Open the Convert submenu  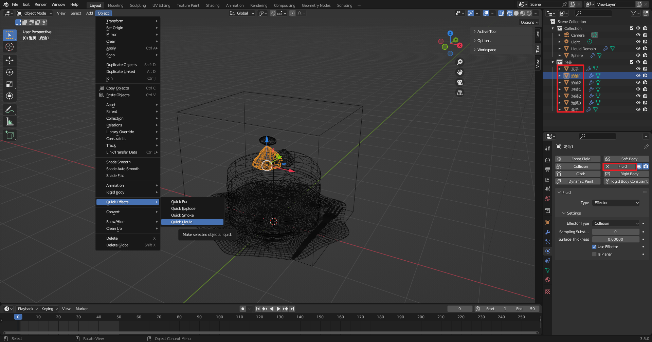click(x=128, y=212)
